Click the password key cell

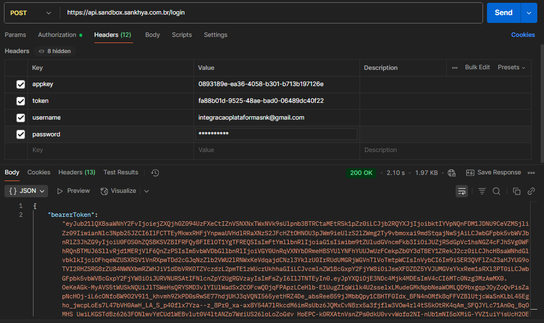coord(110,134)
